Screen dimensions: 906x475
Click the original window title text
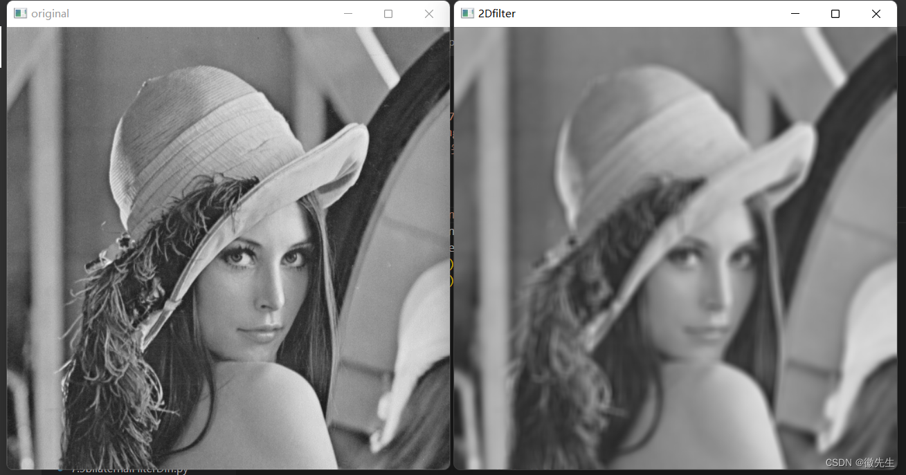(x=50, y=14)
